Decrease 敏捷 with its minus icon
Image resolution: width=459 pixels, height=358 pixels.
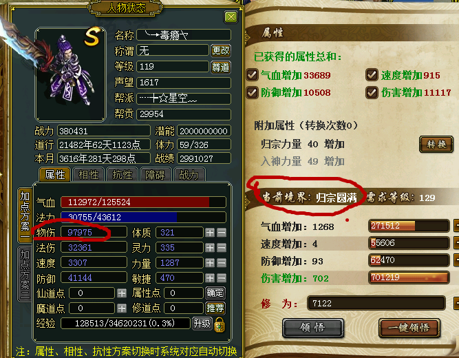222,277
